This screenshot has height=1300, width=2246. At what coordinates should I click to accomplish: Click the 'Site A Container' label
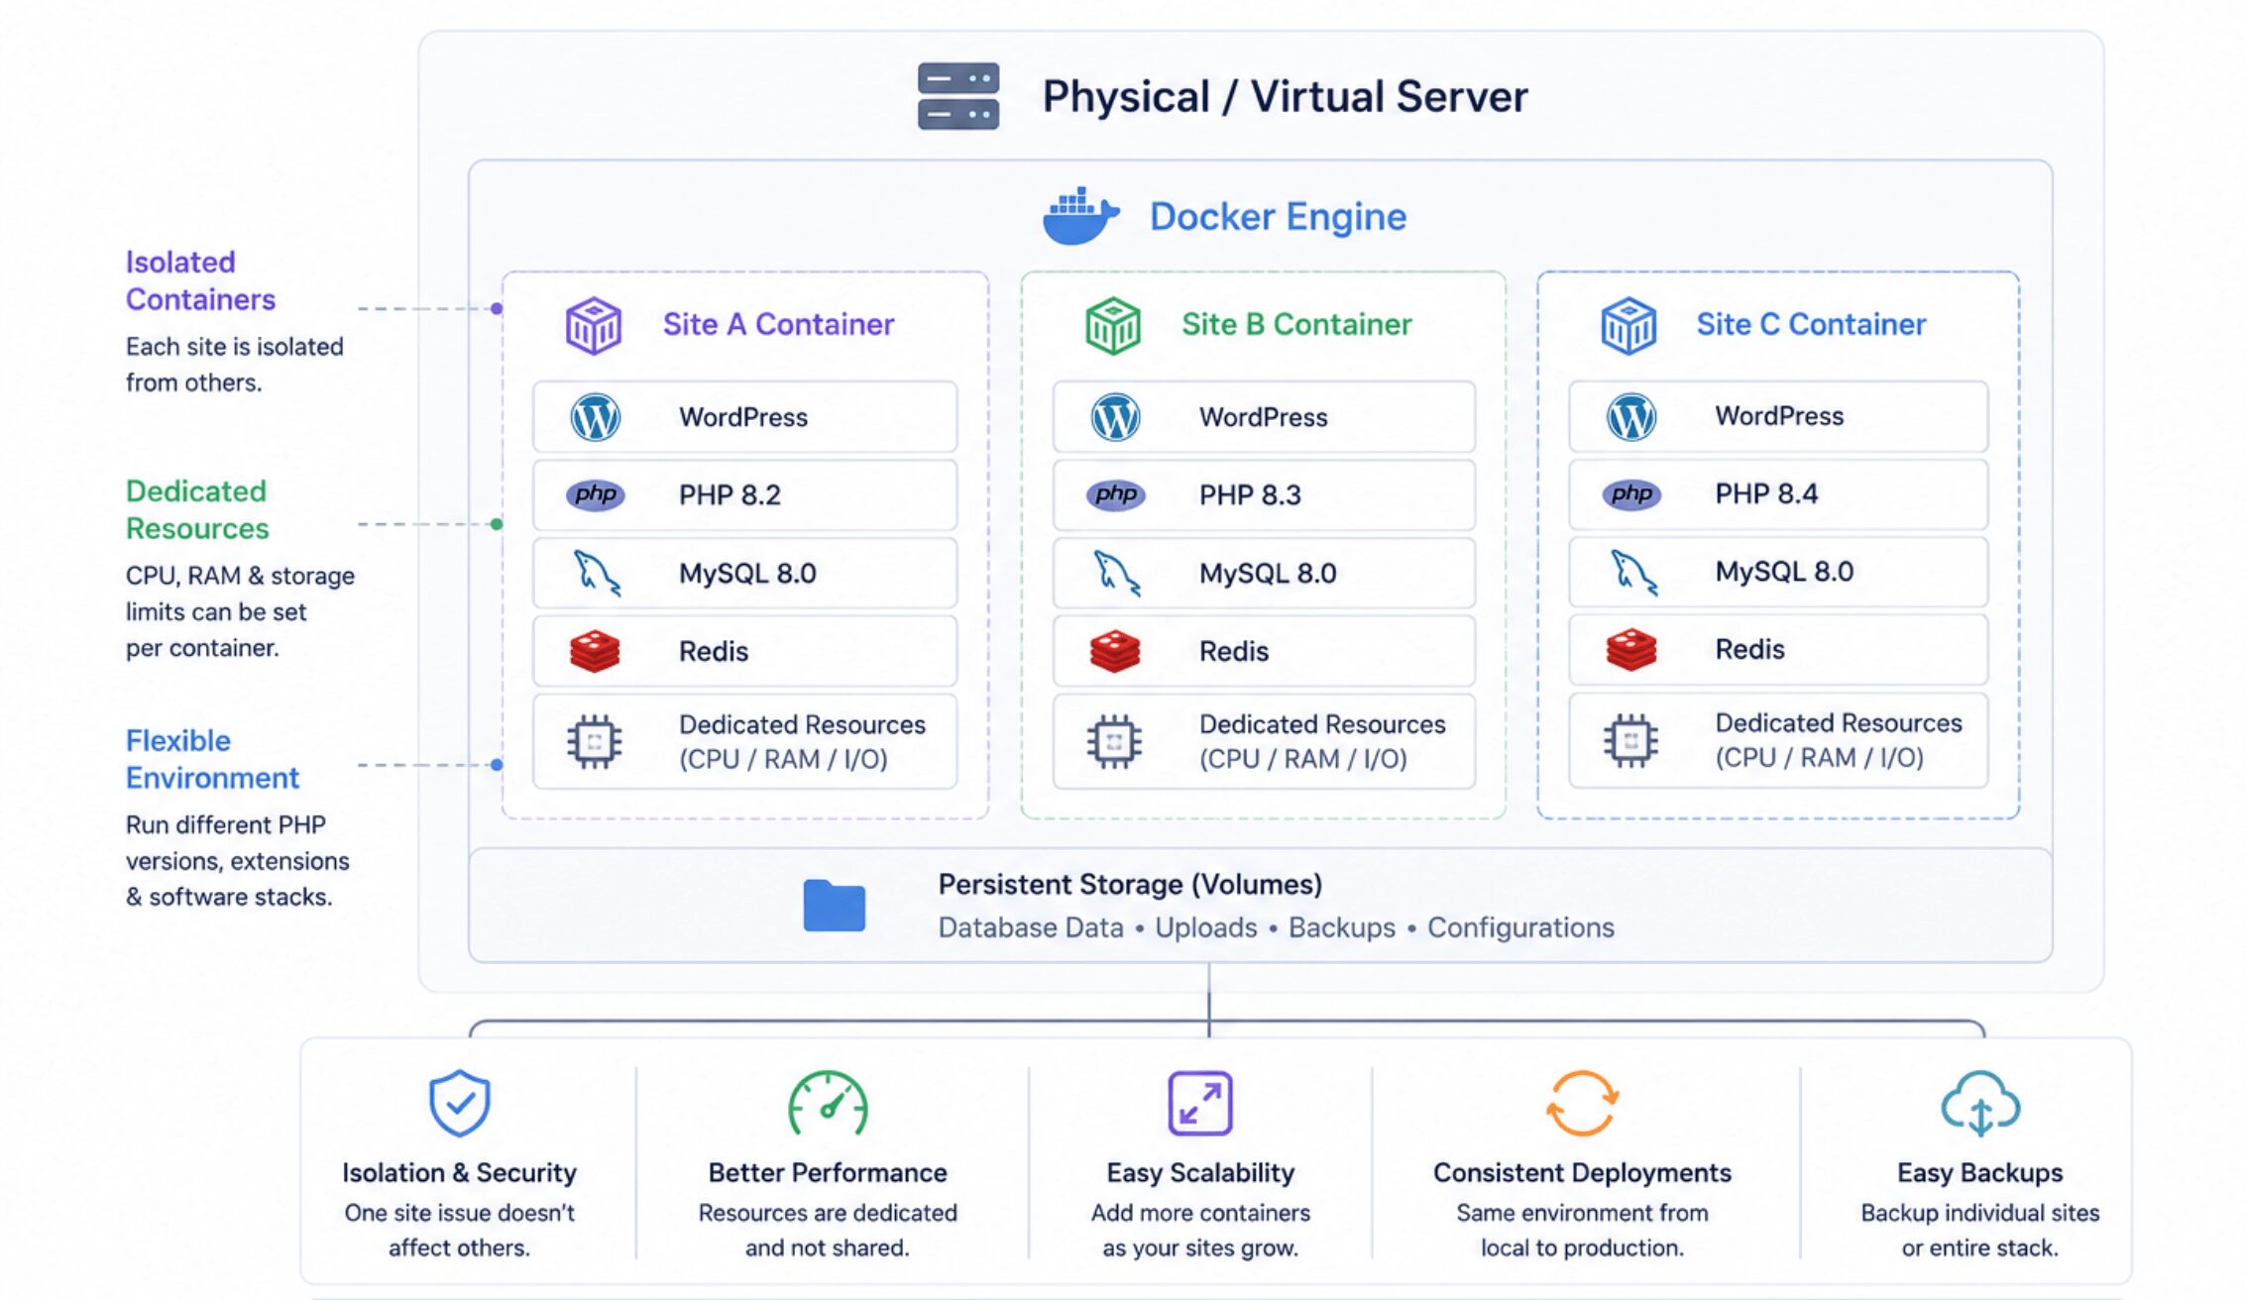(x=778, y=324)
